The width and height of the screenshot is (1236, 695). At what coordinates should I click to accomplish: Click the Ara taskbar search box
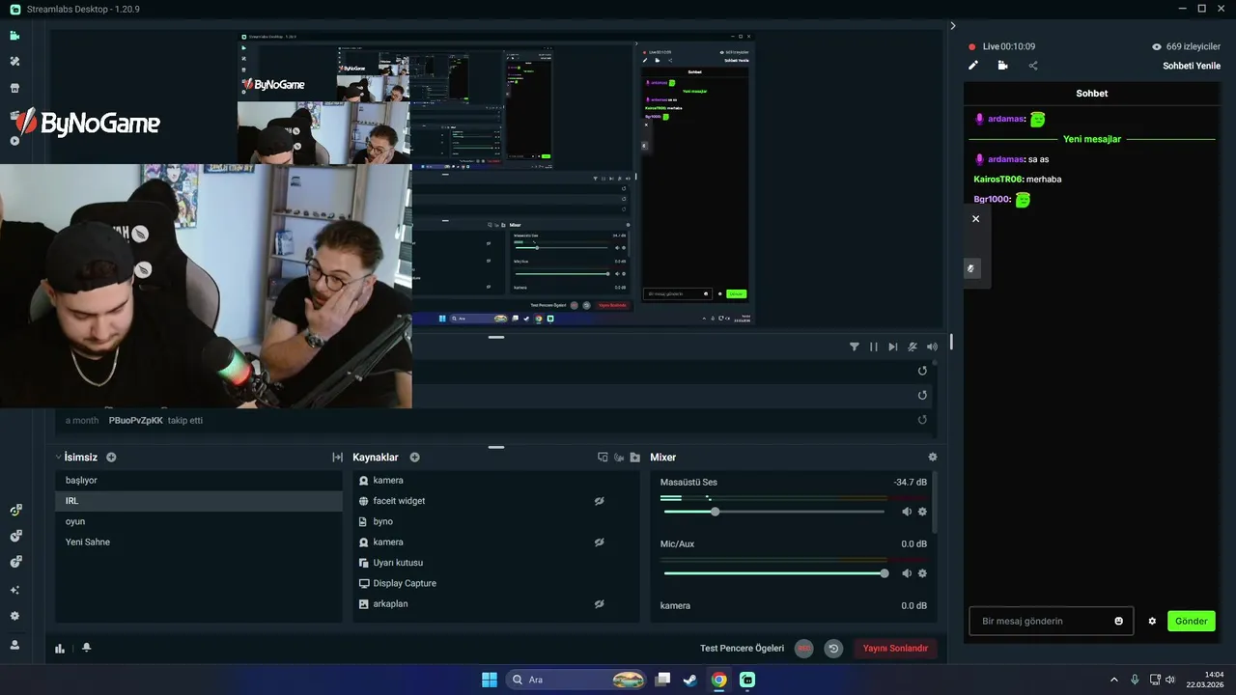576,680
